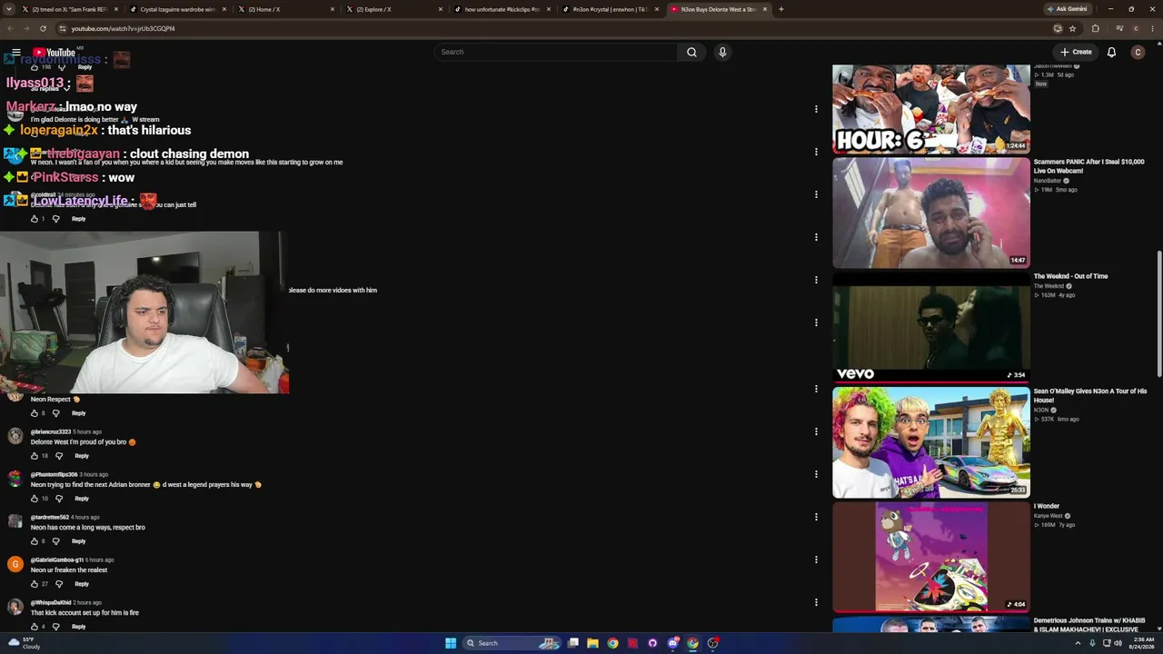Open the 'HOUR: 6' video thumbnail
Image resolution: width=1163 pixels, height=654 pixels.
[x=931, y=109]
